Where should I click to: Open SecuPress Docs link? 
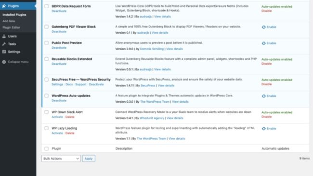click(69, 84)
